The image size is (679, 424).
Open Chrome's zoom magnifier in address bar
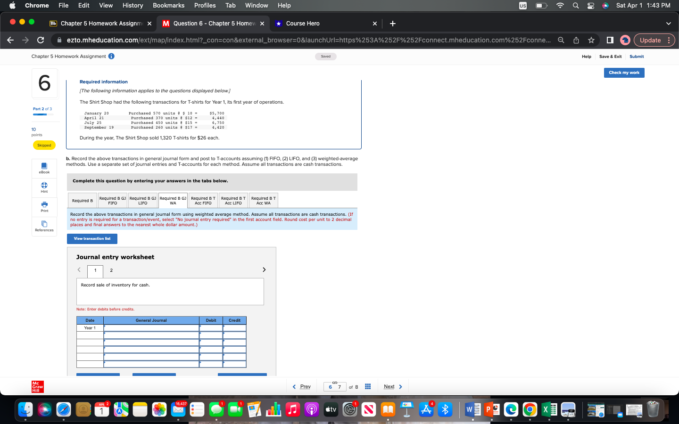point(561,40)
